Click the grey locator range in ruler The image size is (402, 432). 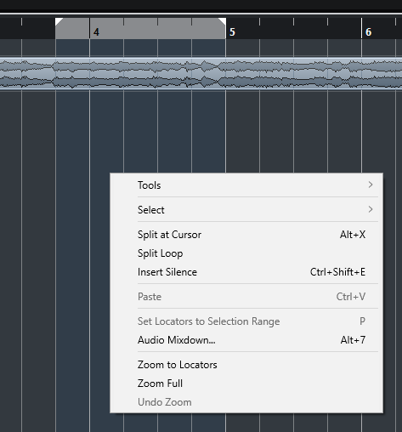click(141, 28)
